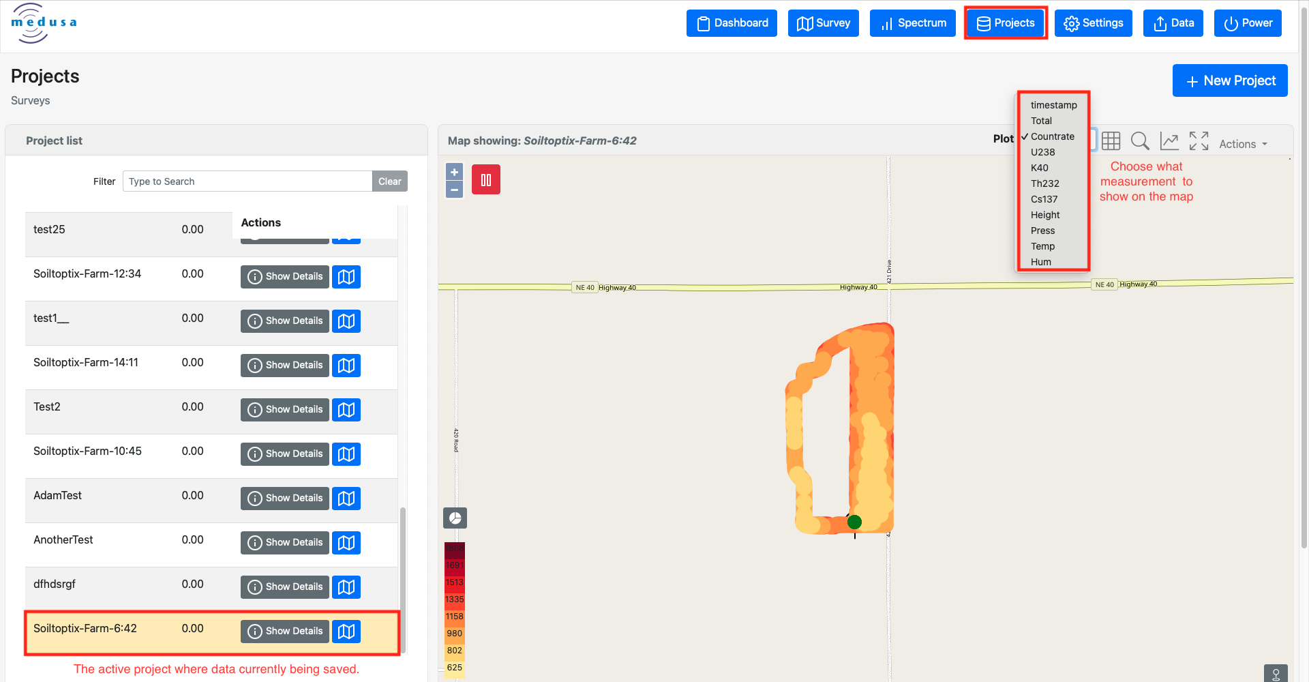Select the checked Countrate option

click(1052, 136)
